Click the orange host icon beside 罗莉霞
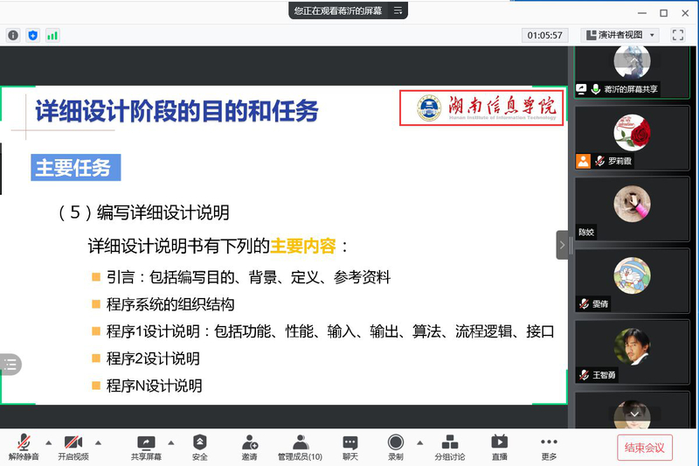The height and width of the screenshot is (466, 699). (x=583, y=161)
